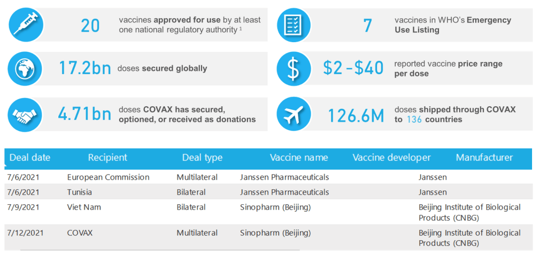Image resolution: width=547 pixels, height=255 pixels.
Task: Click the 136 countries link
Action: (414, 119)
